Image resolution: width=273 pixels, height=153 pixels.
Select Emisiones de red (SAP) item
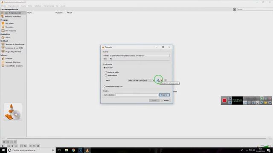coord(14,48)
